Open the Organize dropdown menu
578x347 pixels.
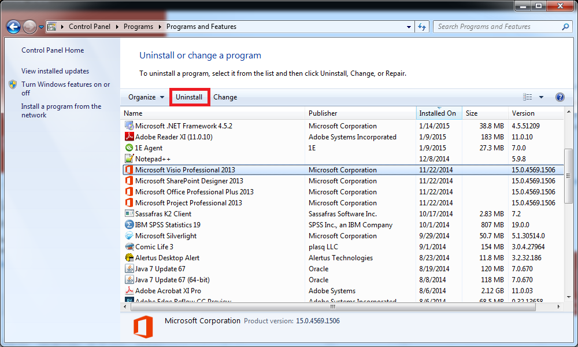click(x=146, y=97)
